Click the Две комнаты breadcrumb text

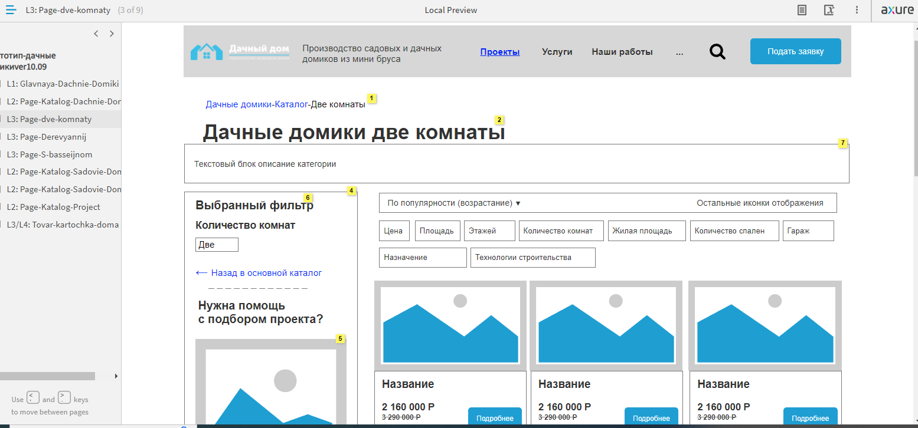(338, 104)
